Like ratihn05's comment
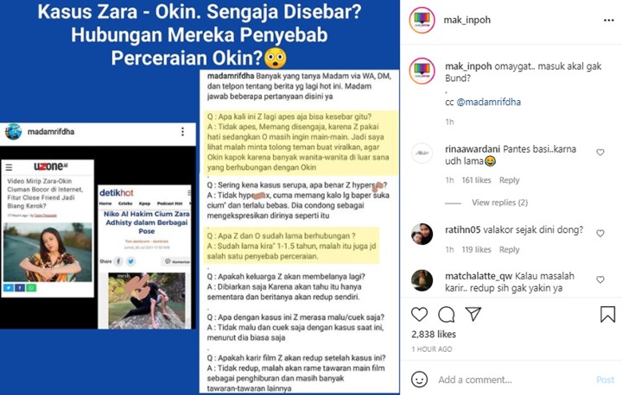 tap(600, 234)
